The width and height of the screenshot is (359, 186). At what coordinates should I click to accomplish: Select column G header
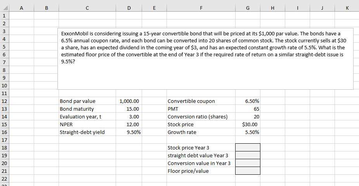click(248, 8)
